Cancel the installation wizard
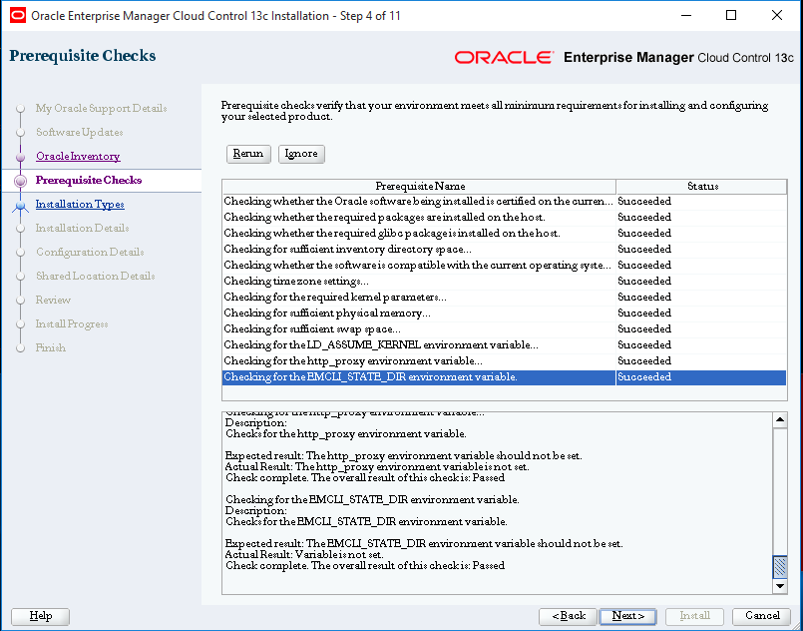Viewport: 803px width, 631px height. tap(760, 616)
